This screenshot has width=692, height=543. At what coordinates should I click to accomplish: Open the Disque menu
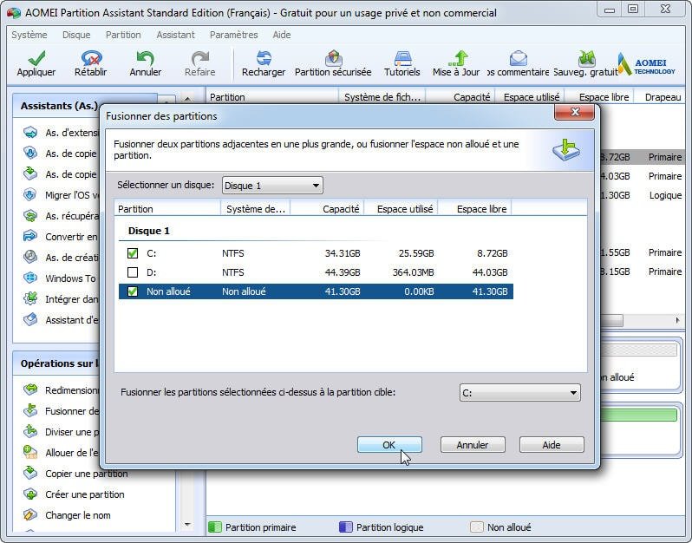pyautogui.click(x=76, y=35)
